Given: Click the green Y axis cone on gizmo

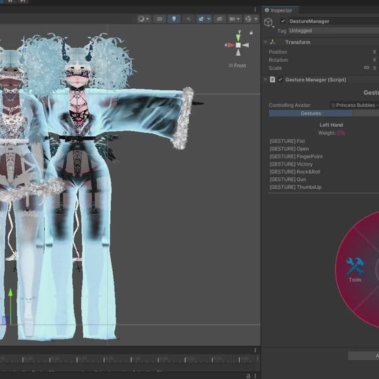Looking at the screenshot, I should (x=238, y=37).
